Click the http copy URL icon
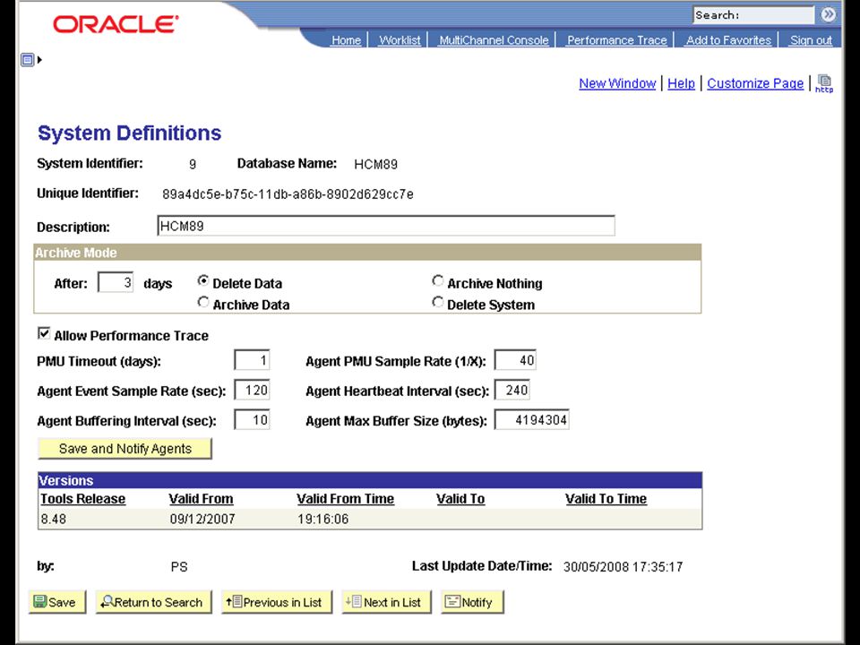The image size is (860, 645). pos(824,84)
